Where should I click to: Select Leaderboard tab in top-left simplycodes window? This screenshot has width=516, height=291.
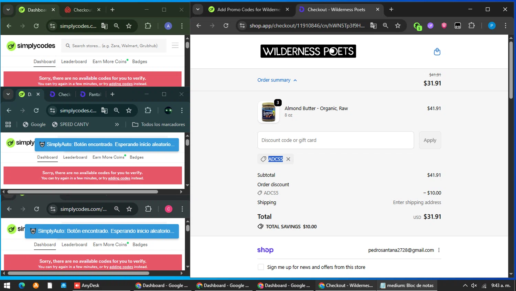click(x=74, y=61)
